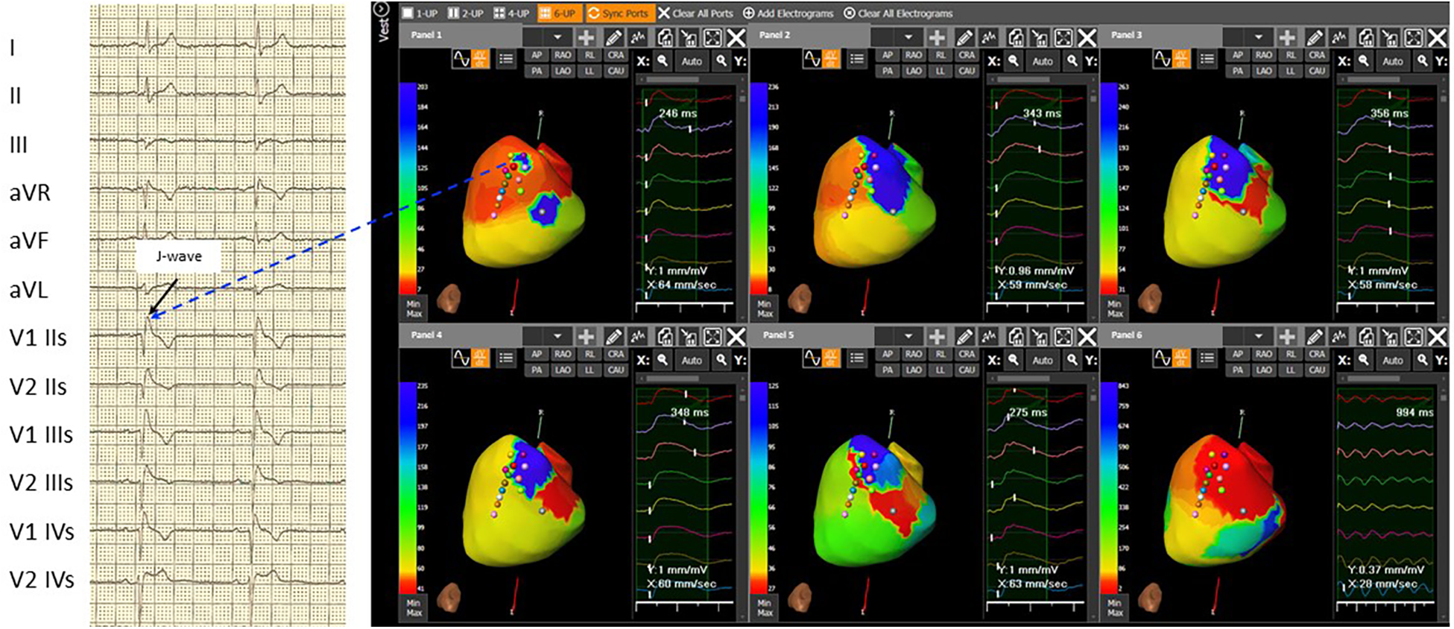Expand the dropdown arrow in Panel 5 header
The image size is (1454, 629).
tap(908, 337)
